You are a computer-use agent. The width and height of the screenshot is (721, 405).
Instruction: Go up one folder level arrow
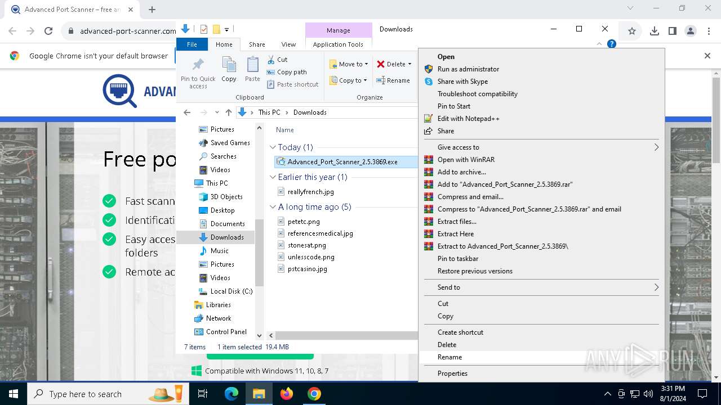point(228,112)
